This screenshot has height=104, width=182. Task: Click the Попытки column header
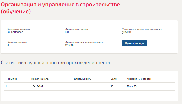tap(11, 79)
